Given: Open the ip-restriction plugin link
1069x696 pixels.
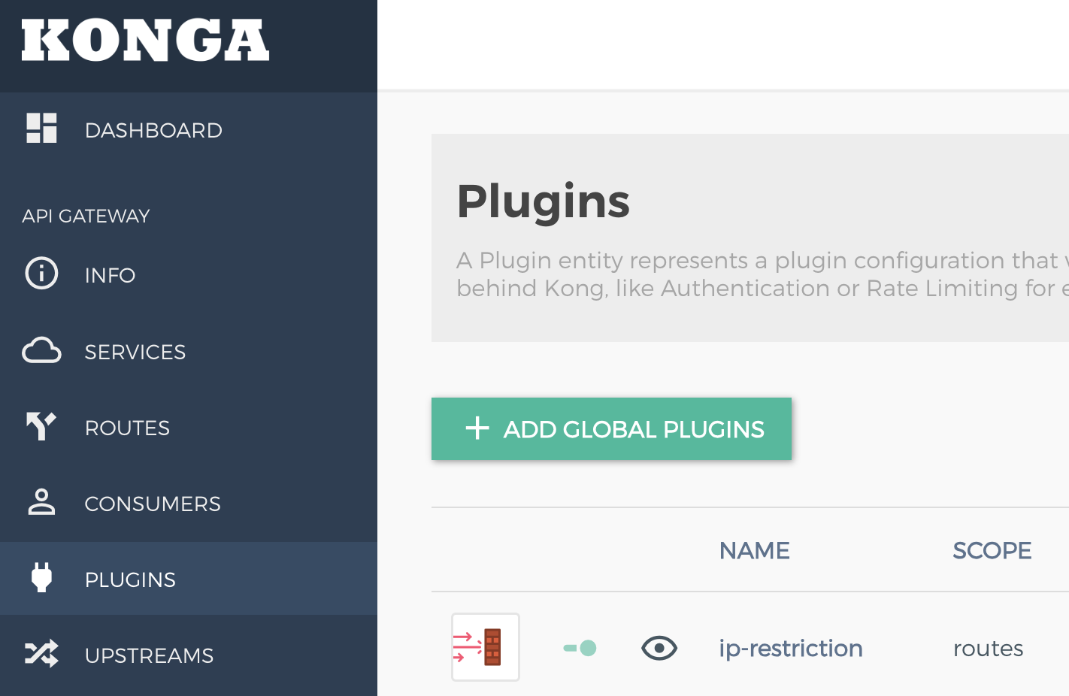Looking at the screenshot, I should pyautogui.click(x=791, y=648).
